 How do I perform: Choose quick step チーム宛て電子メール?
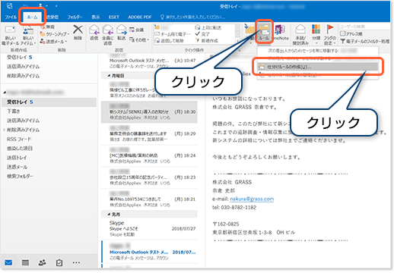pyautogui.click(x=173, y=34)
